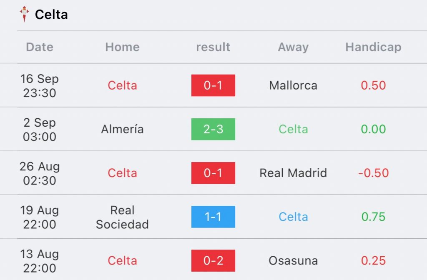Click the Celta club crest icon
Image resolution: width=427 pixels, height=280 pixels.
24,14
